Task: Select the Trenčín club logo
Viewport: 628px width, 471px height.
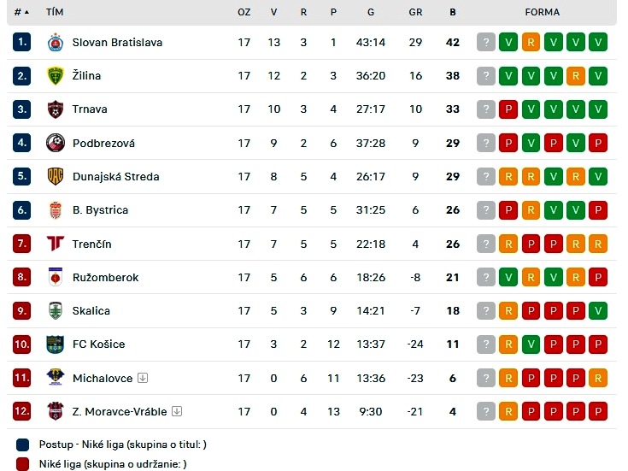Action: tap(56, 244)
